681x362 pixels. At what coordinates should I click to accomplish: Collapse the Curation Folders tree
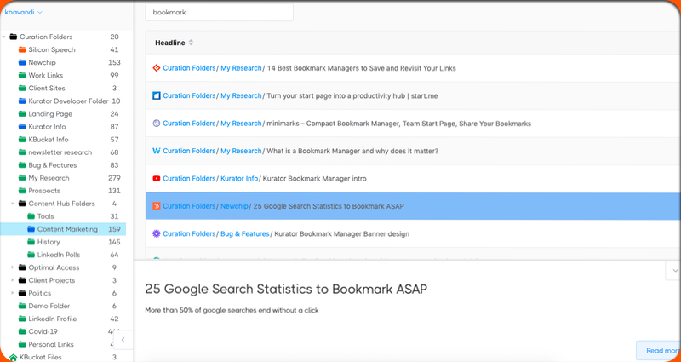pos(4,37)
